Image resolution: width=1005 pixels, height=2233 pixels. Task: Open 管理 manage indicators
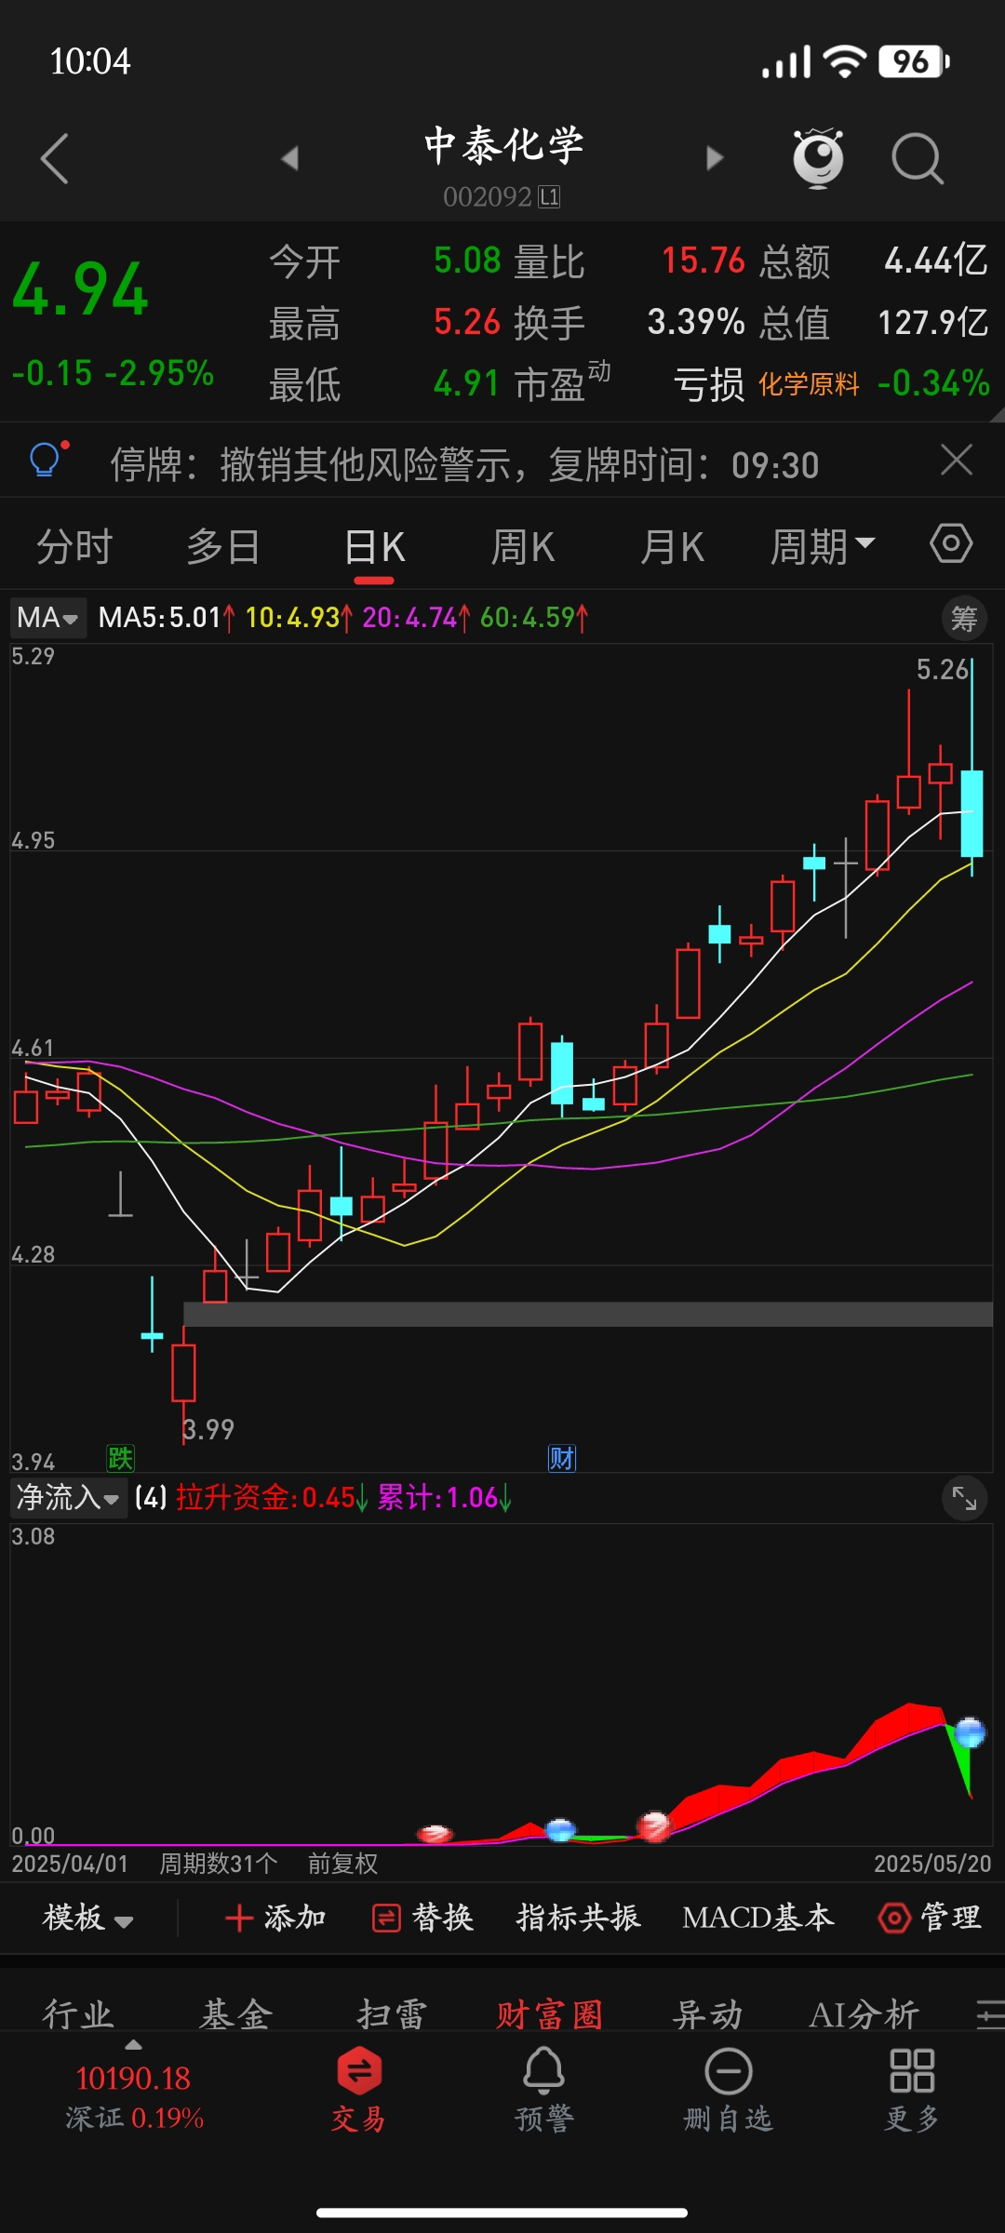[x=930, y=1918]
